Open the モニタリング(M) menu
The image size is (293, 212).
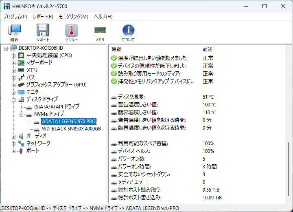click(73, 17)
